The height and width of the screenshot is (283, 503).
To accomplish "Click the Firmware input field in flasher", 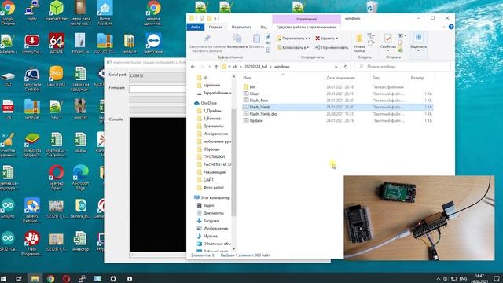I will (157, 89).
